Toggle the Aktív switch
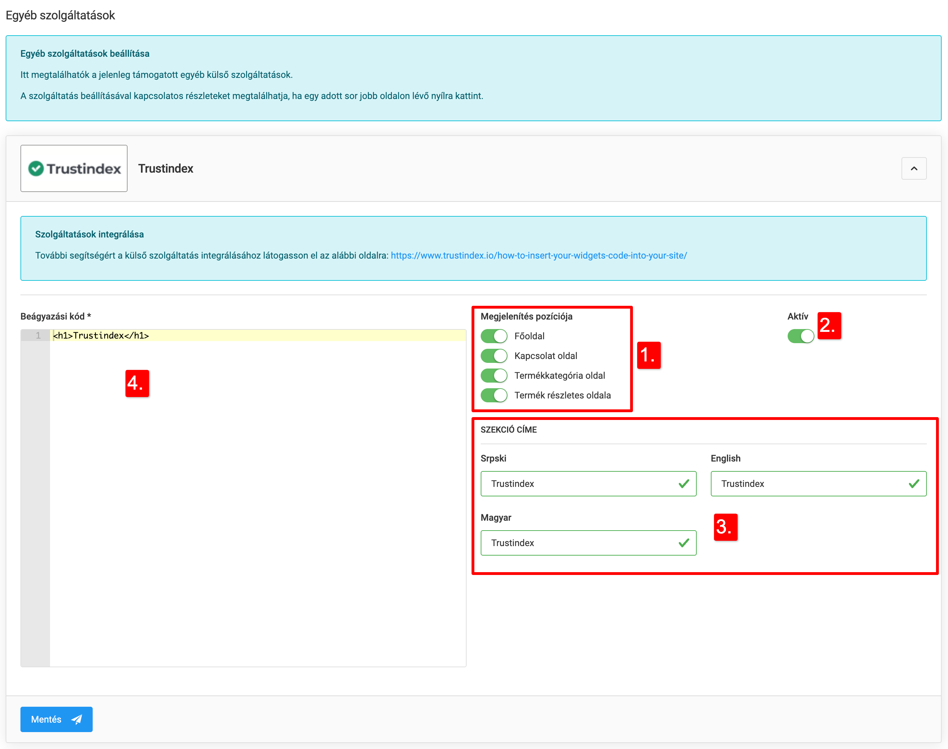This screenshot has height=749, width=948. pos(800,336)
